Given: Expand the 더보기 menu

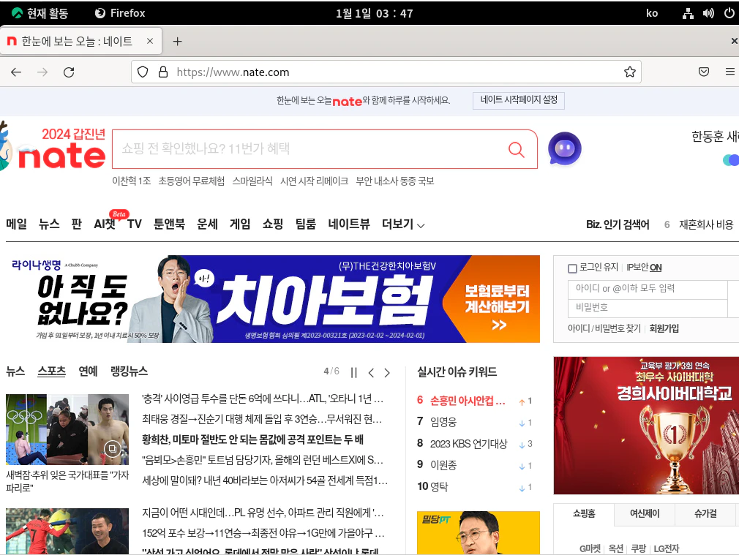Looking at the screenshot, I should coord(403,224).
